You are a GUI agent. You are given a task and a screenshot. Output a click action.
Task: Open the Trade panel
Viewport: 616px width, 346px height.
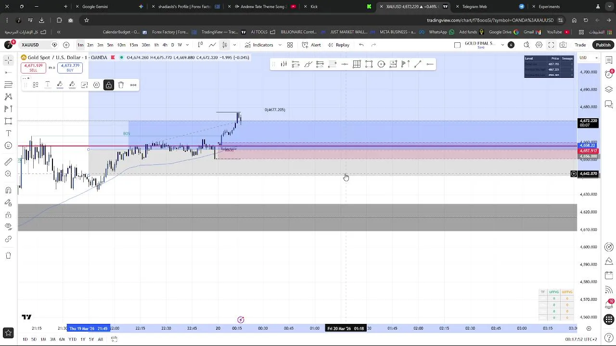coord(580,45)
